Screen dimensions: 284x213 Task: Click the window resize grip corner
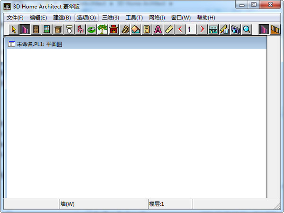click(277, 206)
